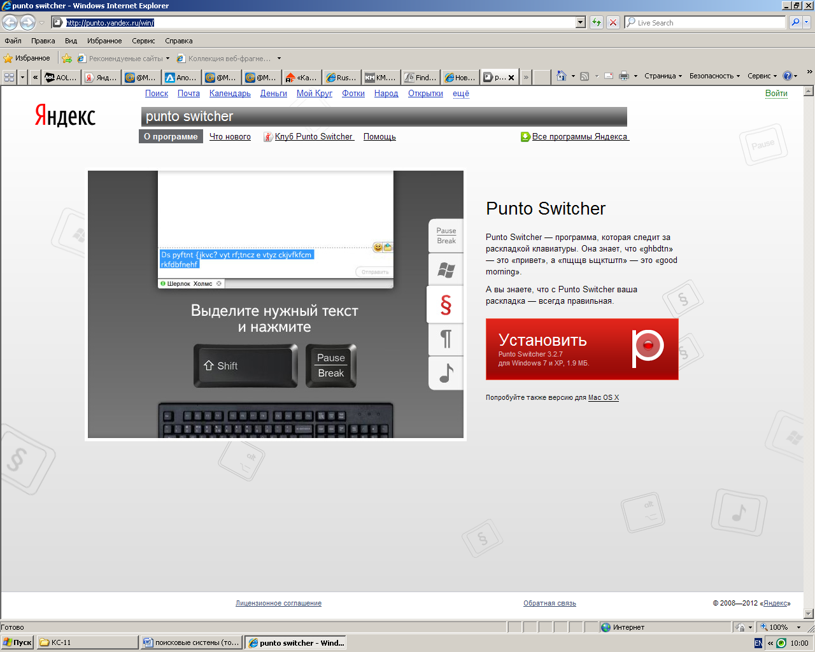Click the EN language indicator in tray
The image size is (815, 652).
pos(758,643)
